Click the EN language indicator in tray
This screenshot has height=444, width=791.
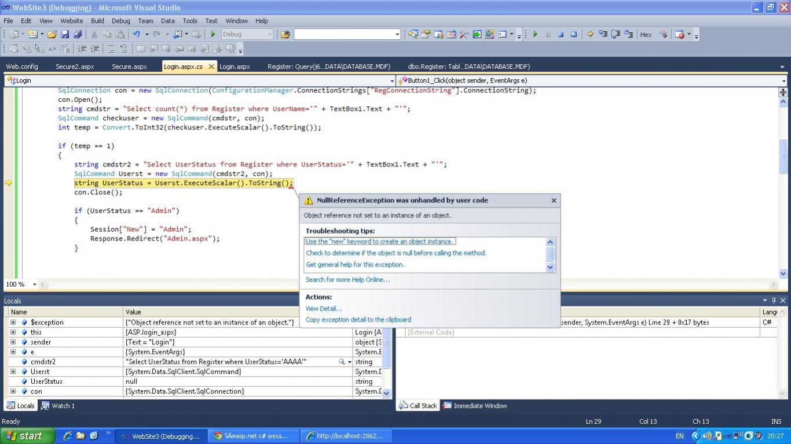click(x=679, y=436)
